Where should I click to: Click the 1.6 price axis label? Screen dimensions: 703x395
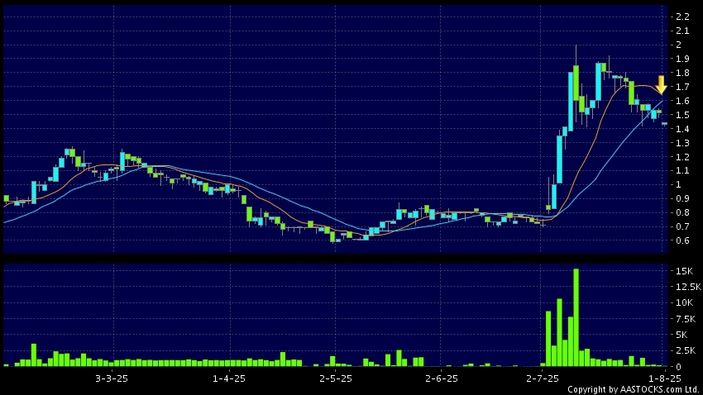[x=682, y=101]
